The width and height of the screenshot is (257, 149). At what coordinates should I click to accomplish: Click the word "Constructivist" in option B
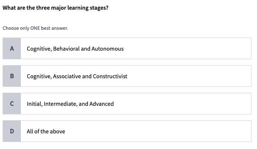point(110,76)
